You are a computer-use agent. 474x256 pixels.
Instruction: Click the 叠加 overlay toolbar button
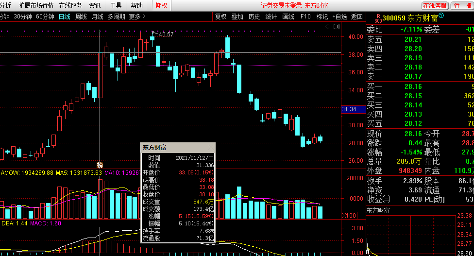click(x=237, y=17)
